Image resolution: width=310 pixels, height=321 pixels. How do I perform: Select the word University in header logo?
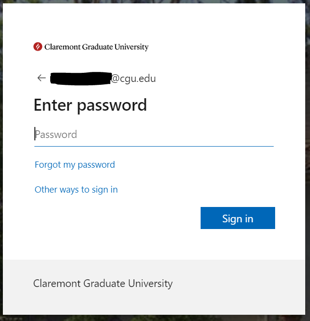pos(131,47)
